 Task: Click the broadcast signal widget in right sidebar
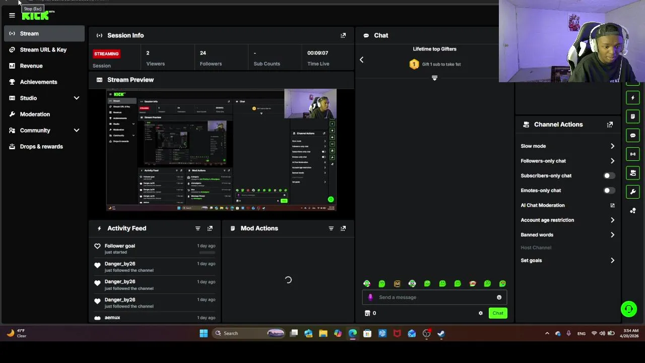click(x=633, y=154)
